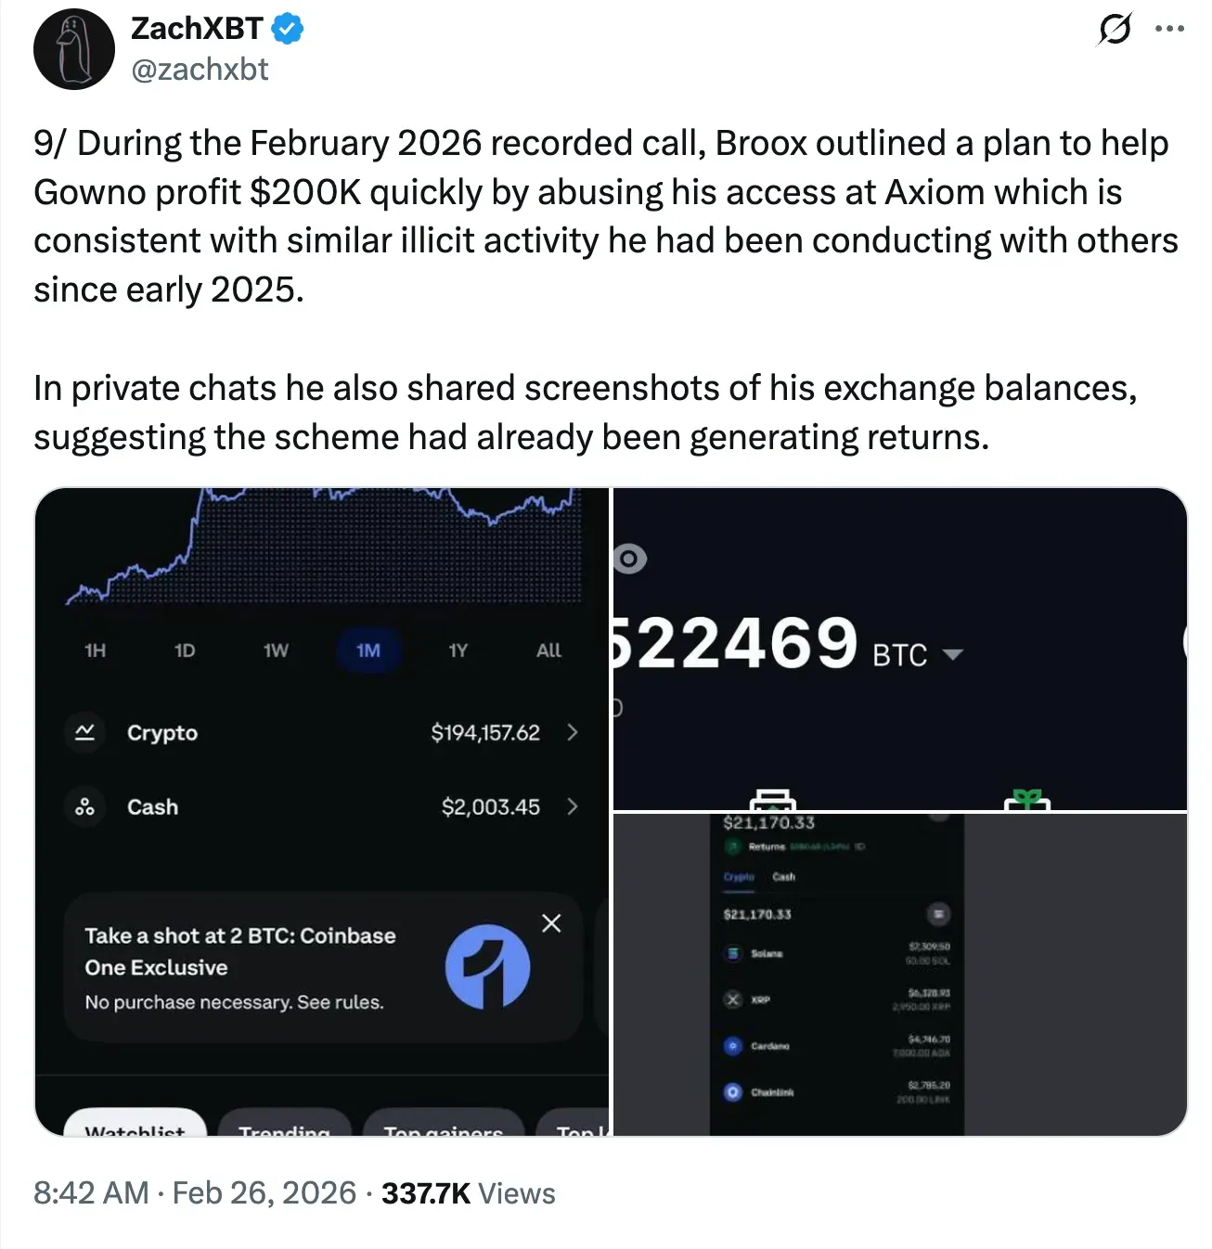Open Crypto balance details via its chevron
This screenshot has width=1212, height=1249.
pos(574,732)
